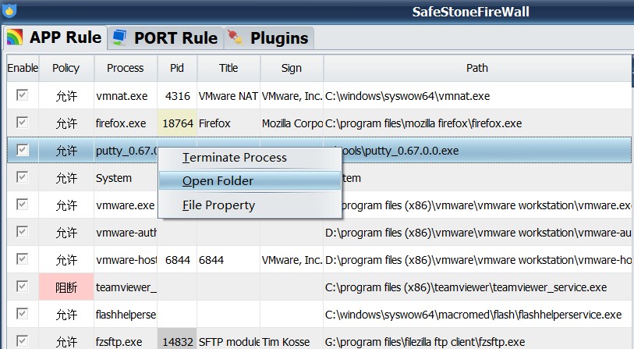Viewport: 634px width, 349px height.
Task: Sort by the Path column header
Action: coord(477,68)
